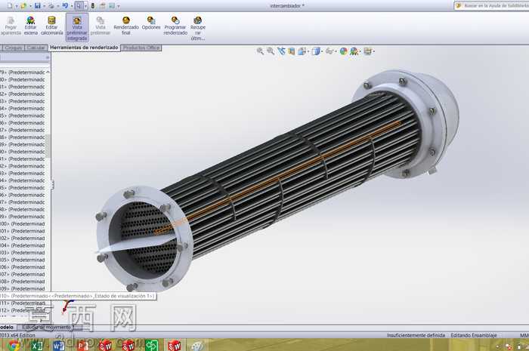Click the feature tree scrollbar thumb
Image resolution: width=529 pixels, height=351 pixels.
click(x=48, y=146)
